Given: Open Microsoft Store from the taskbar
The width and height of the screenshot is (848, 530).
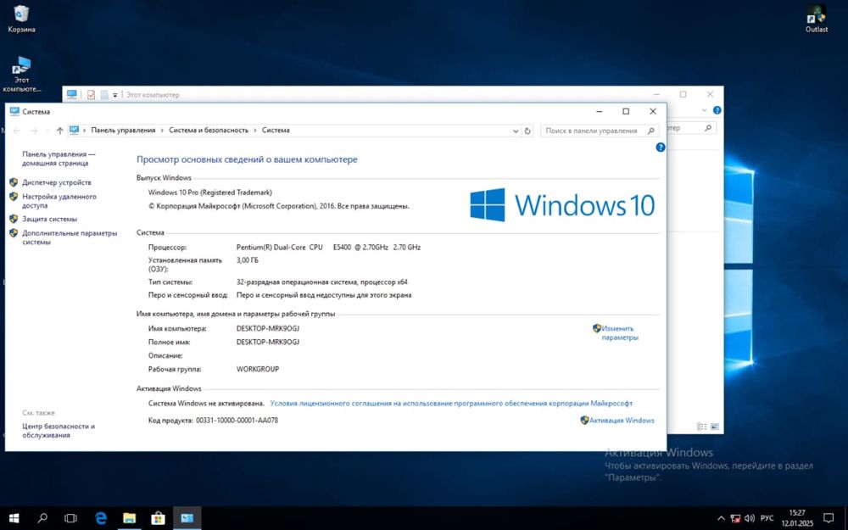Looking at the screenshot, I should [158, 517].
